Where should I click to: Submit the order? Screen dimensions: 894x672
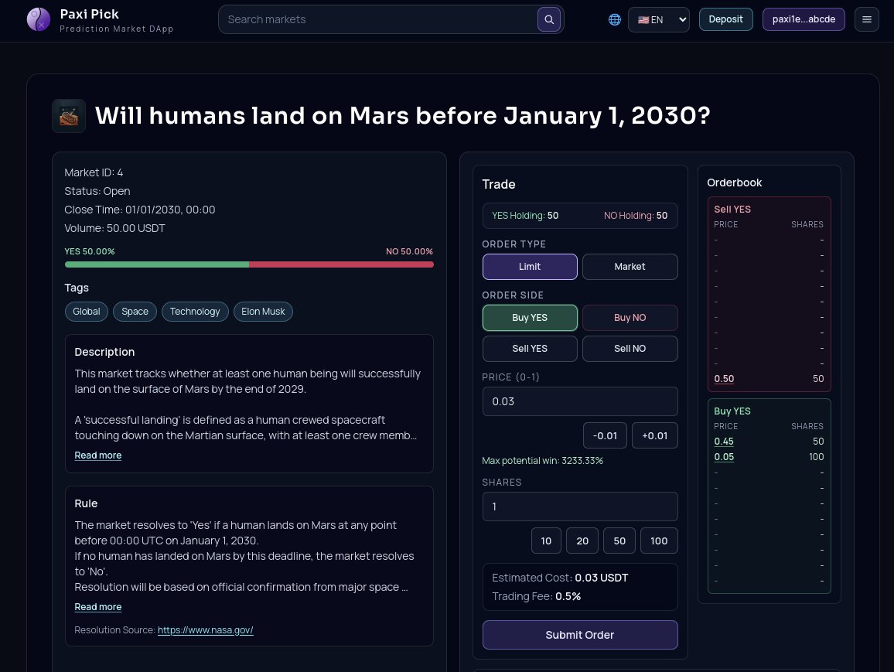(x=580, y=635)
